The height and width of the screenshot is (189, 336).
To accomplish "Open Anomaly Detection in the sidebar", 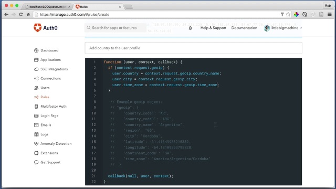I will [x=56, y=143].
